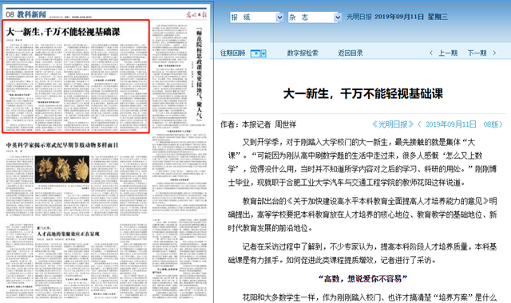Open the 《光明日报》 source link

[x=393, y=124]
